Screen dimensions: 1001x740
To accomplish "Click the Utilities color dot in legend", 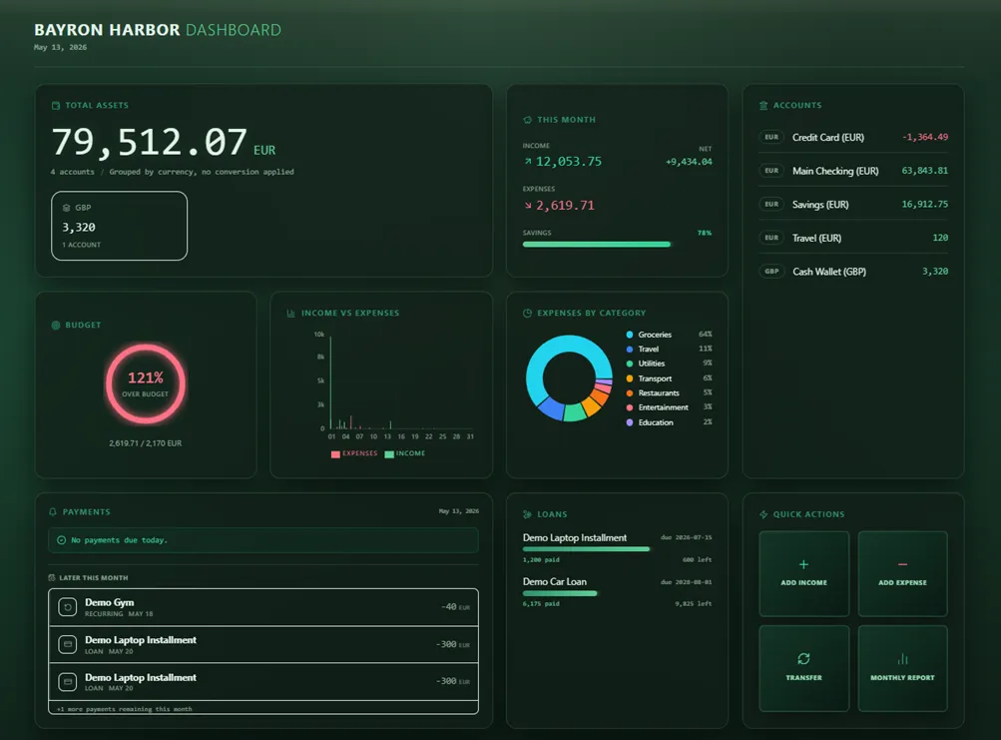I will point(630,364).
